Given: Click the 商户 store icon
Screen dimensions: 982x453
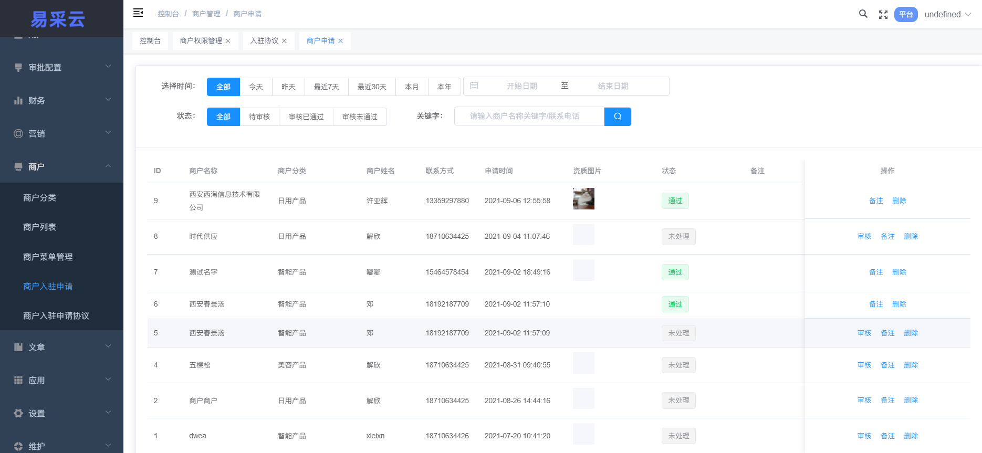Looking at the screenshot, I should click(x=18, y=166).
